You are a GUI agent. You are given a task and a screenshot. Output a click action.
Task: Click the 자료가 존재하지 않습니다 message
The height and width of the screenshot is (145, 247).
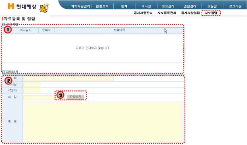(x=93, y=48)
